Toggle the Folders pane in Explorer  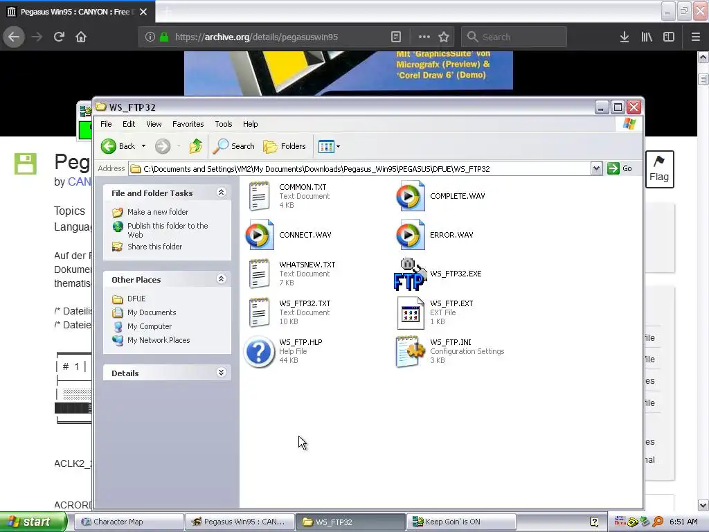(285, 146)
